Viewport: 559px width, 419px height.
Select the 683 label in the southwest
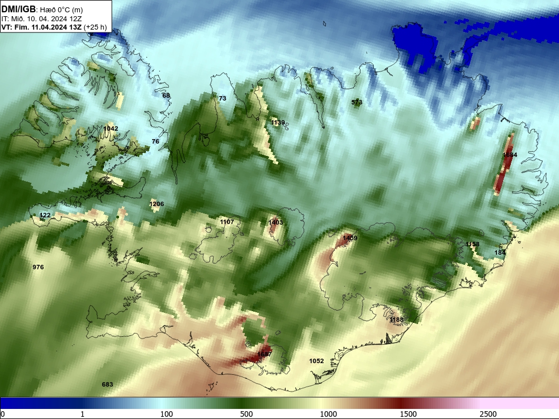click(107, 384)
